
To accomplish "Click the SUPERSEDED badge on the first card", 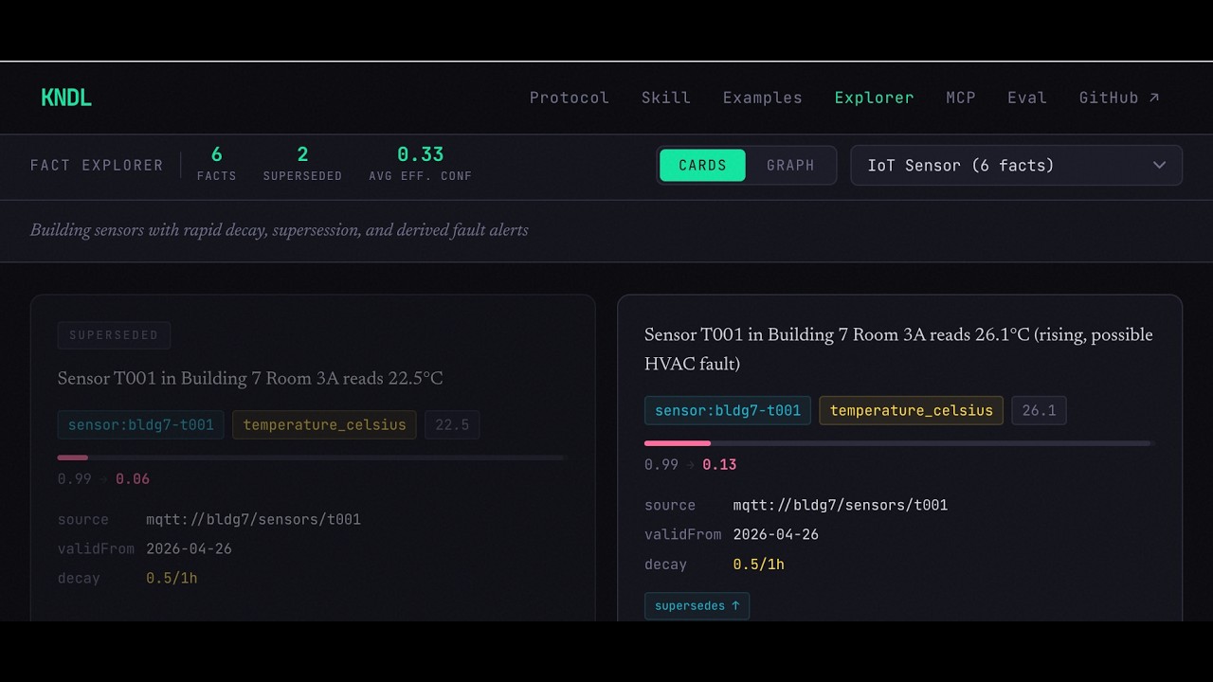I will (x=114, y=335).
